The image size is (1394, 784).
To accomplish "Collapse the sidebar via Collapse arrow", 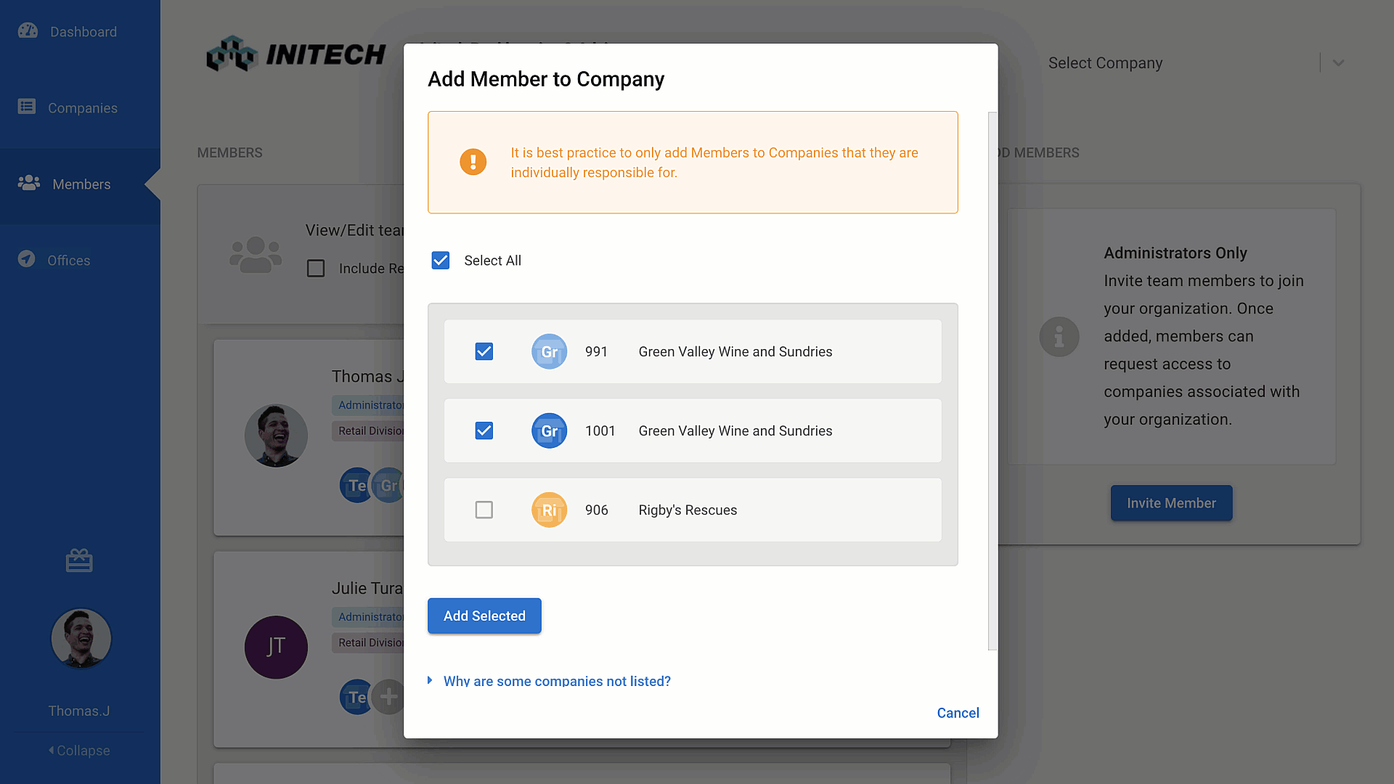I will point(79,751).
